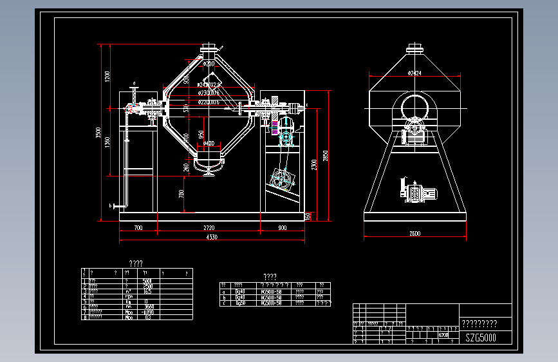This screenshot has width=558, height=362.
Task: Select the 2650 height dimension
Action: (325, 156)
